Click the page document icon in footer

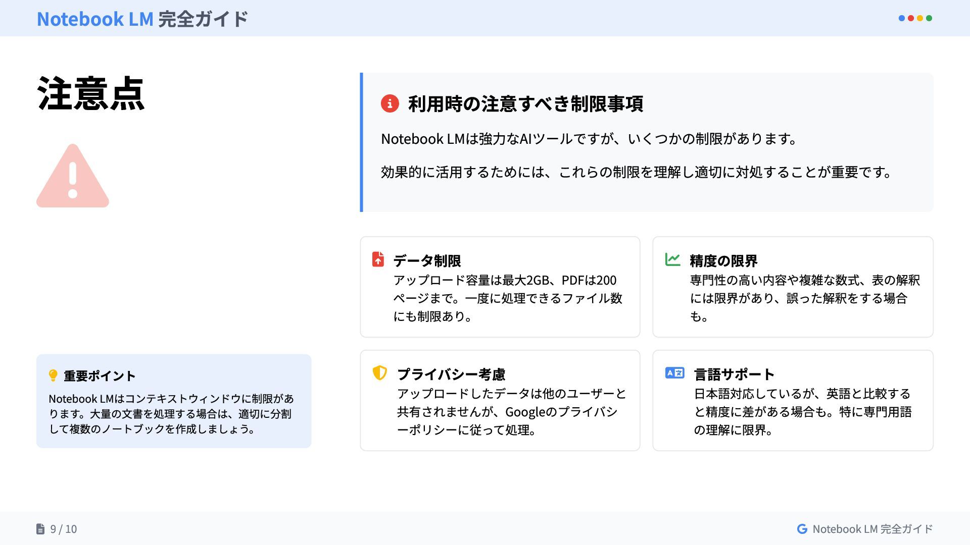coord(40,529)
